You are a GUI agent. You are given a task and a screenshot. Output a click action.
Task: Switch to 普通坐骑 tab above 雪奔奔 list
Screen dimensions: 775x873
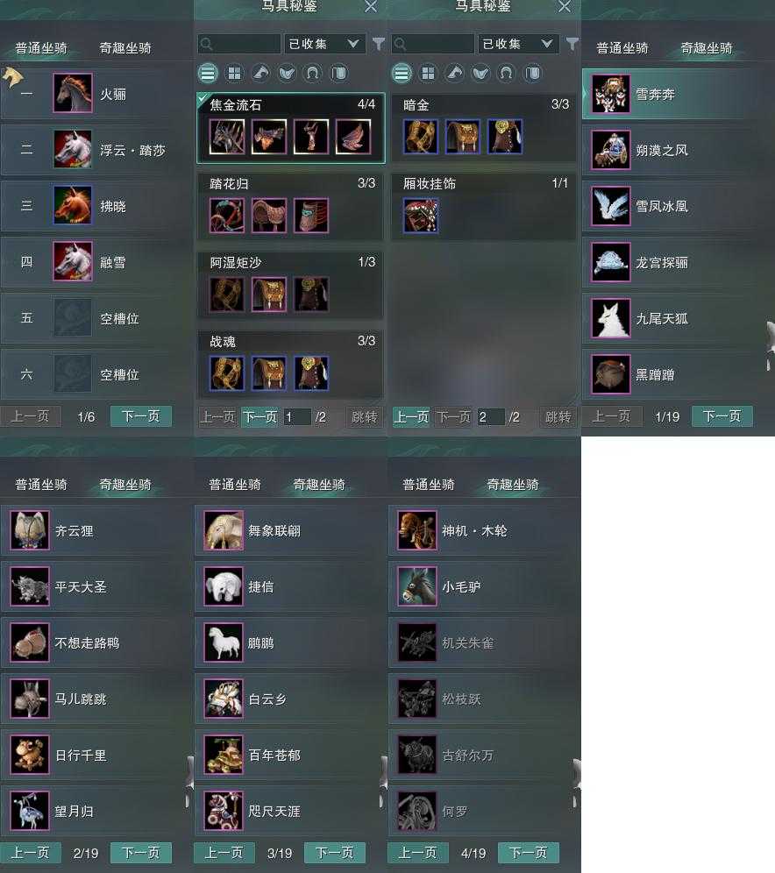pyautogui.click(x=622, y=48)
